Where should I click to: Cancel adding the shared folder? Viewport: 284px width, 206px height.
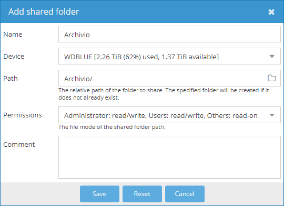(185, 194)
